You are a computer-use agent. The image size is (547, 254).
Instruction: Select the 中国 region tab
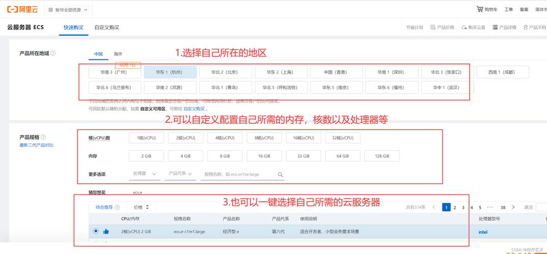(98, 54)
